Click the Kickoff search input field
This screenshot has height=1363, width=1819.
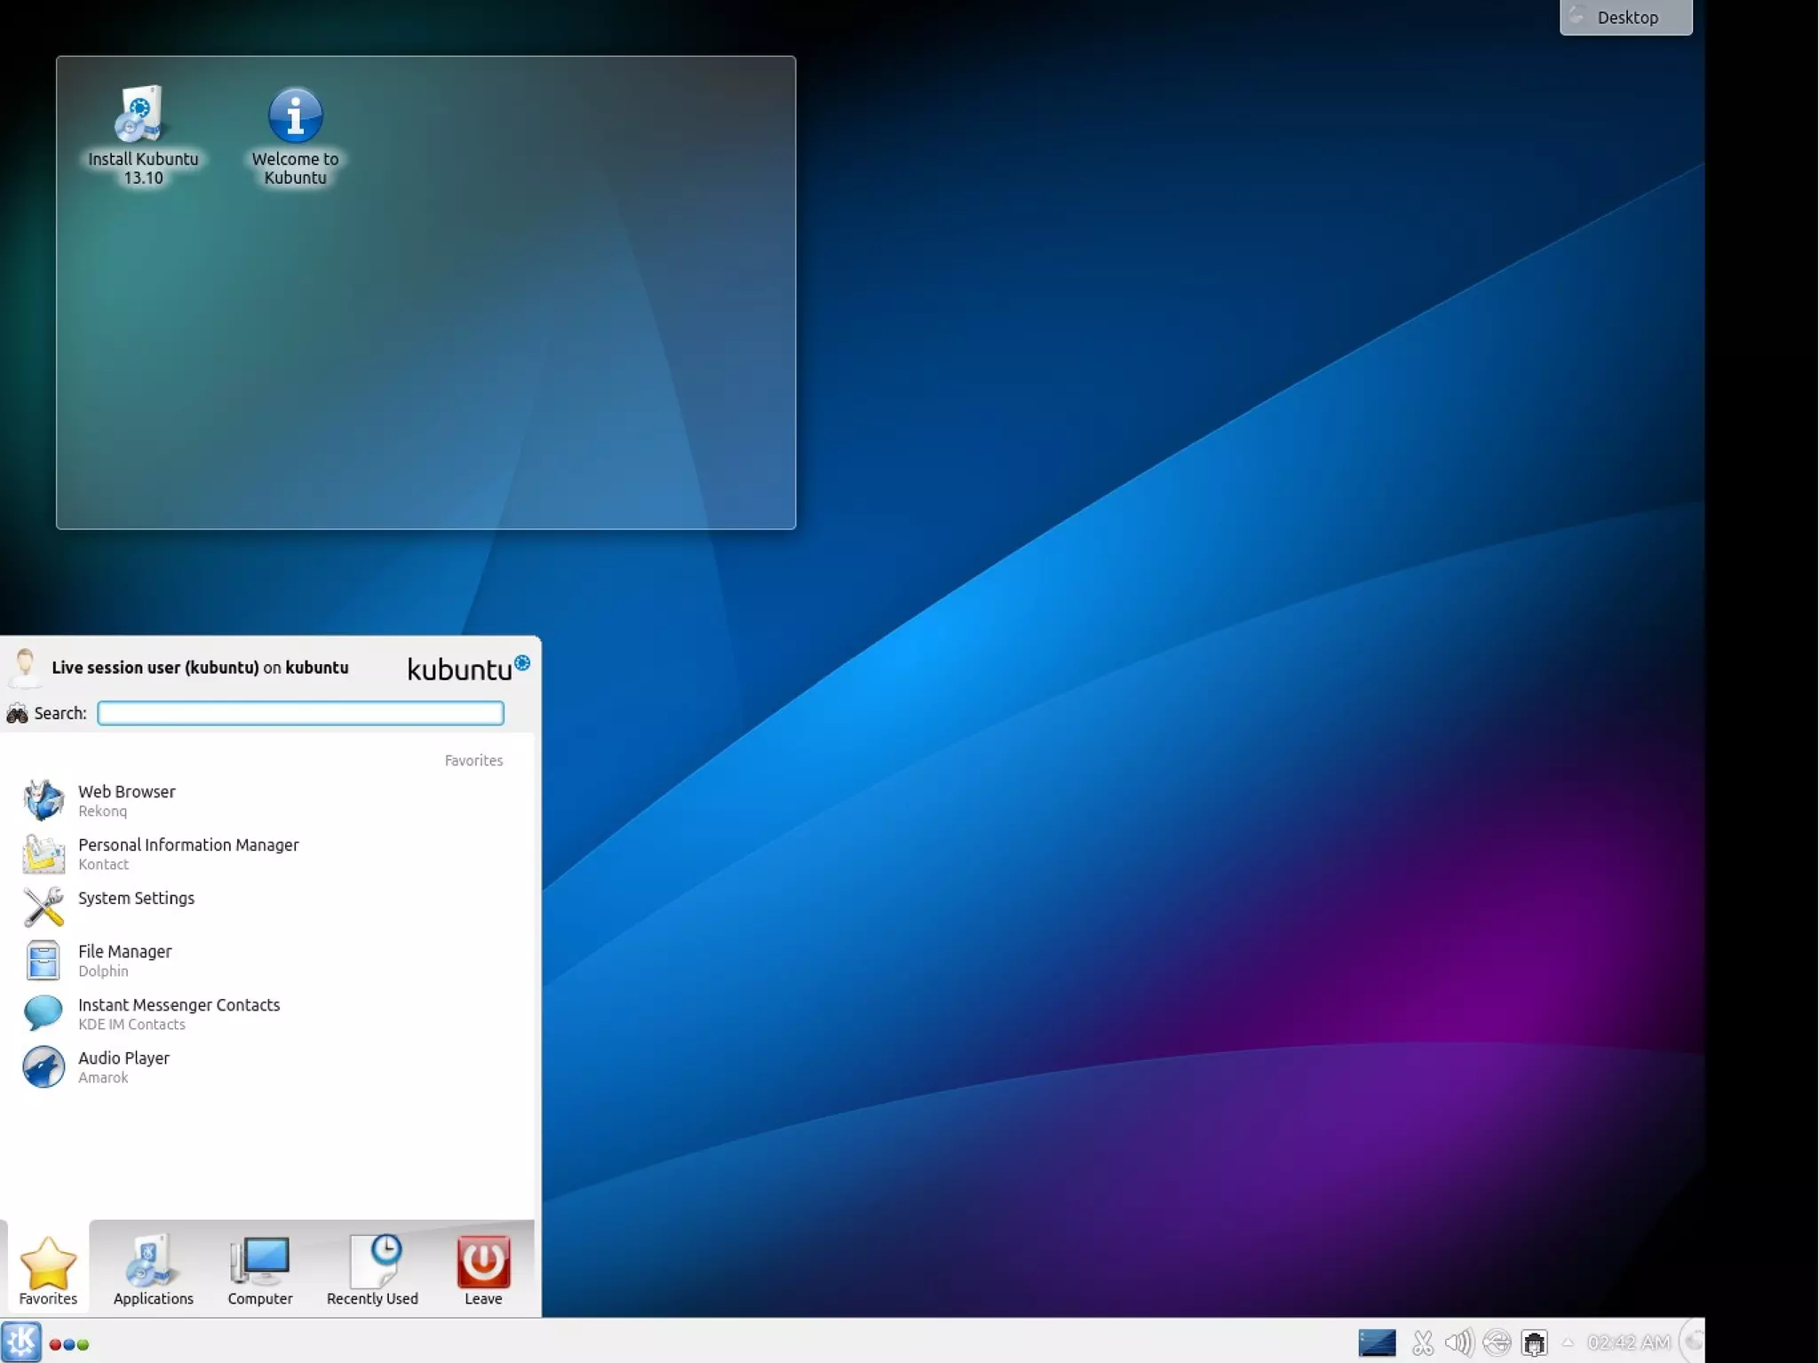pyautogui.click(x=300, y=713)
